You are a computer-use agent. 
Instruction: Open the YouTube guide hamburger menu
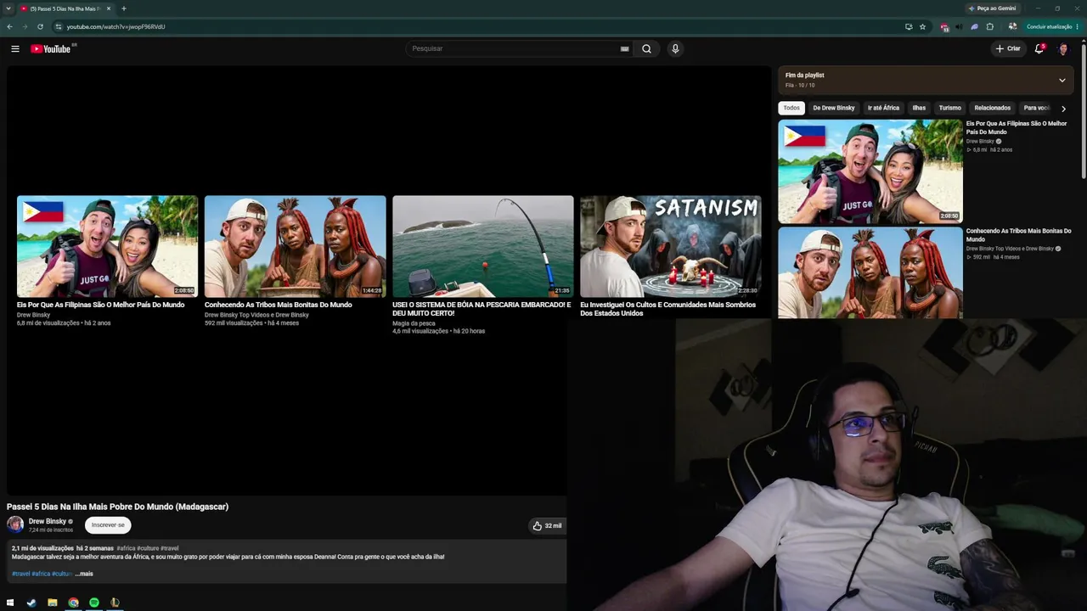pos(15,48)
